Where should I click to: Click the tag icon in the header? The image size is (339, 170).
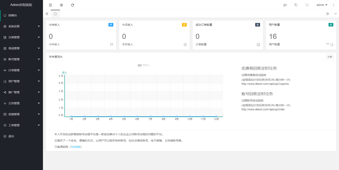[x=296, y=5]
